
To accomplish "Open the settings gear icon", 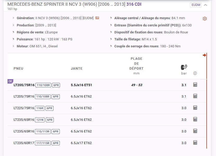I will [x=205, y=19].
